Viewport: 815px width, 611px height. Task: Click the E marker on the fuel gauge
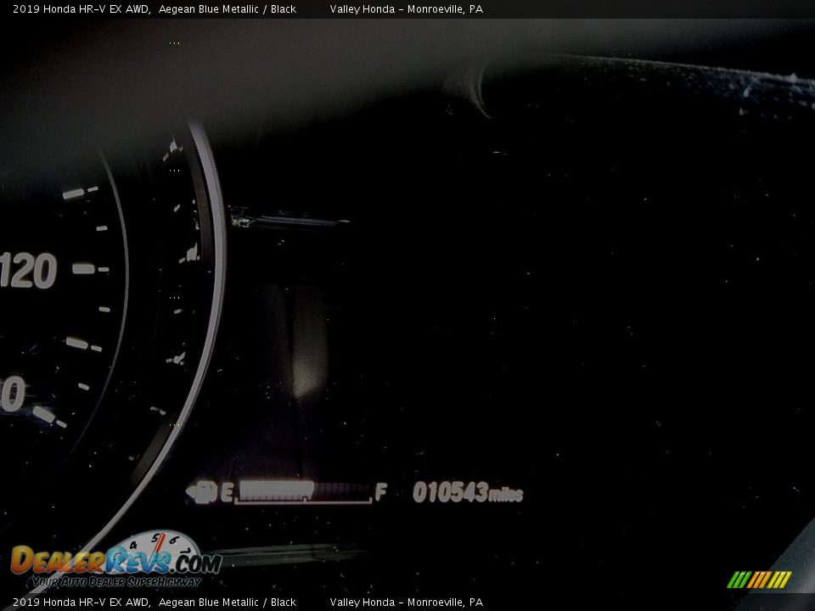click(x=226, y=490)
